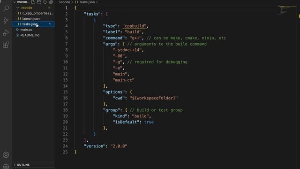This screenshot has height=169, width=300.
Task: Click the true value on line 20
Action: click(x=149, y=122)
